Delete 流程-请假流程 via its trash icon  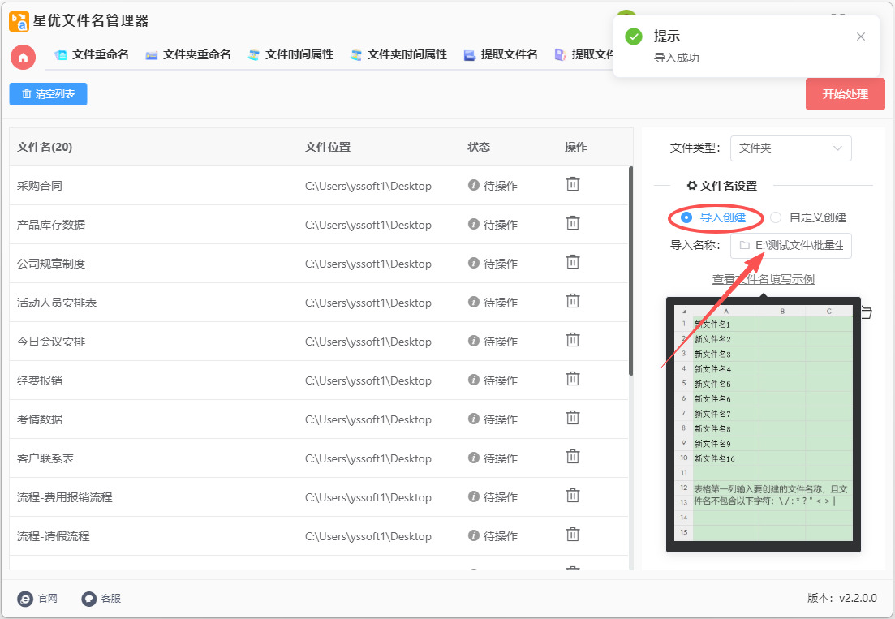(573, 535)
